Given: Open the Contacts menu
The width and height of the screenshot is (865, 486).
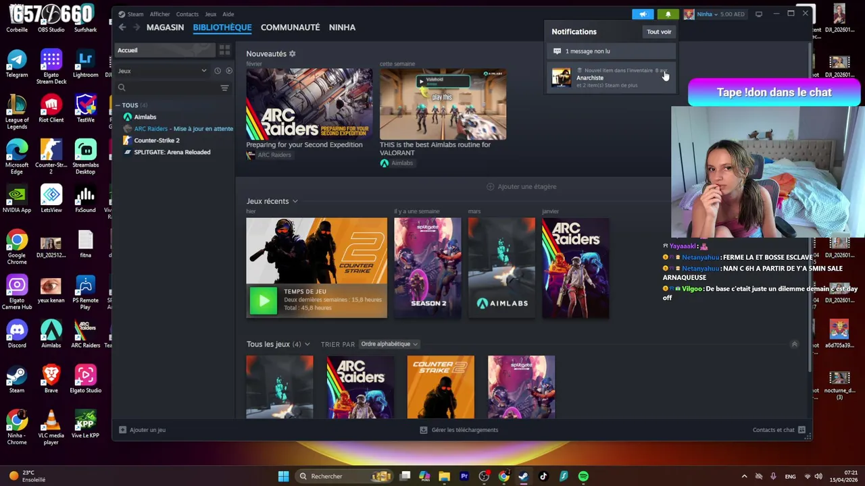Looking at the screenshot, I should tap(187, 14).
